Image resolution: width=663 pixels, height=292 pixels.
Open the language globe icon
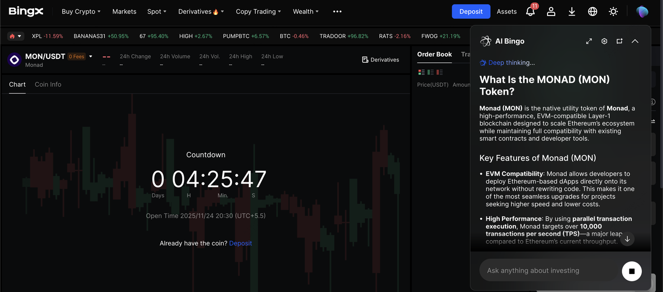point(593,11)
